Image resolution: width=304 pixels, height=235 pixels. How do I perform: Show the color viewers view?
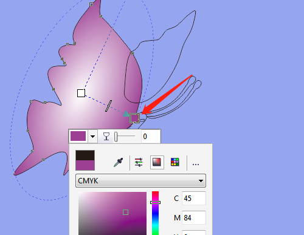pyautogui.click(x=157, y=162)
